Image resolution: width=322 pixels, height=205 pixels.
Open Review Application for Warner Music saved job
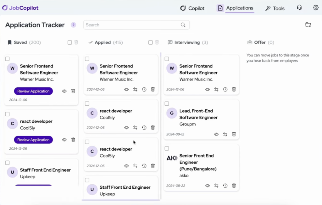[x=33, y=91]
